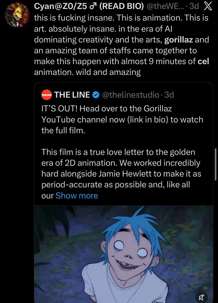Expand quoted post with Show more

tap(77, 196)
